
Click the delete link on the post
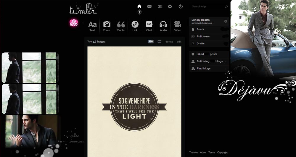tap(169, 42)
